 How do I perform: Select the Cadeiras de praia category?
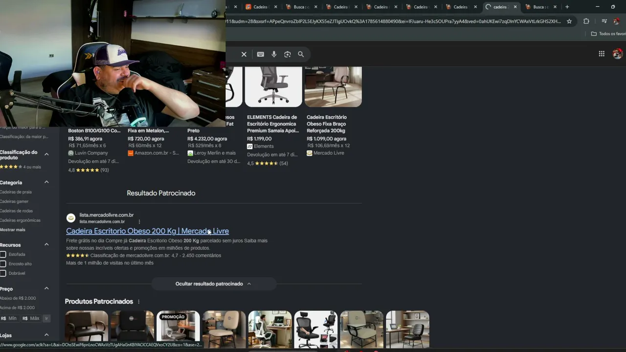[16, 192]
